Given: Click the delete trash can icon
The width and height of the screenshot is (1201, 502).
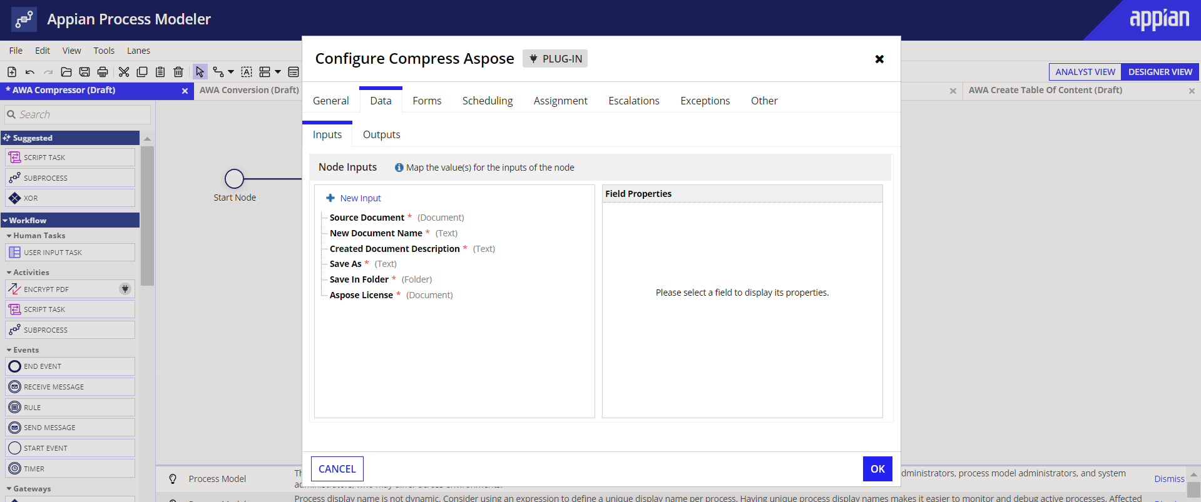Looking at the screenshot, I should [x=178, y=72].
